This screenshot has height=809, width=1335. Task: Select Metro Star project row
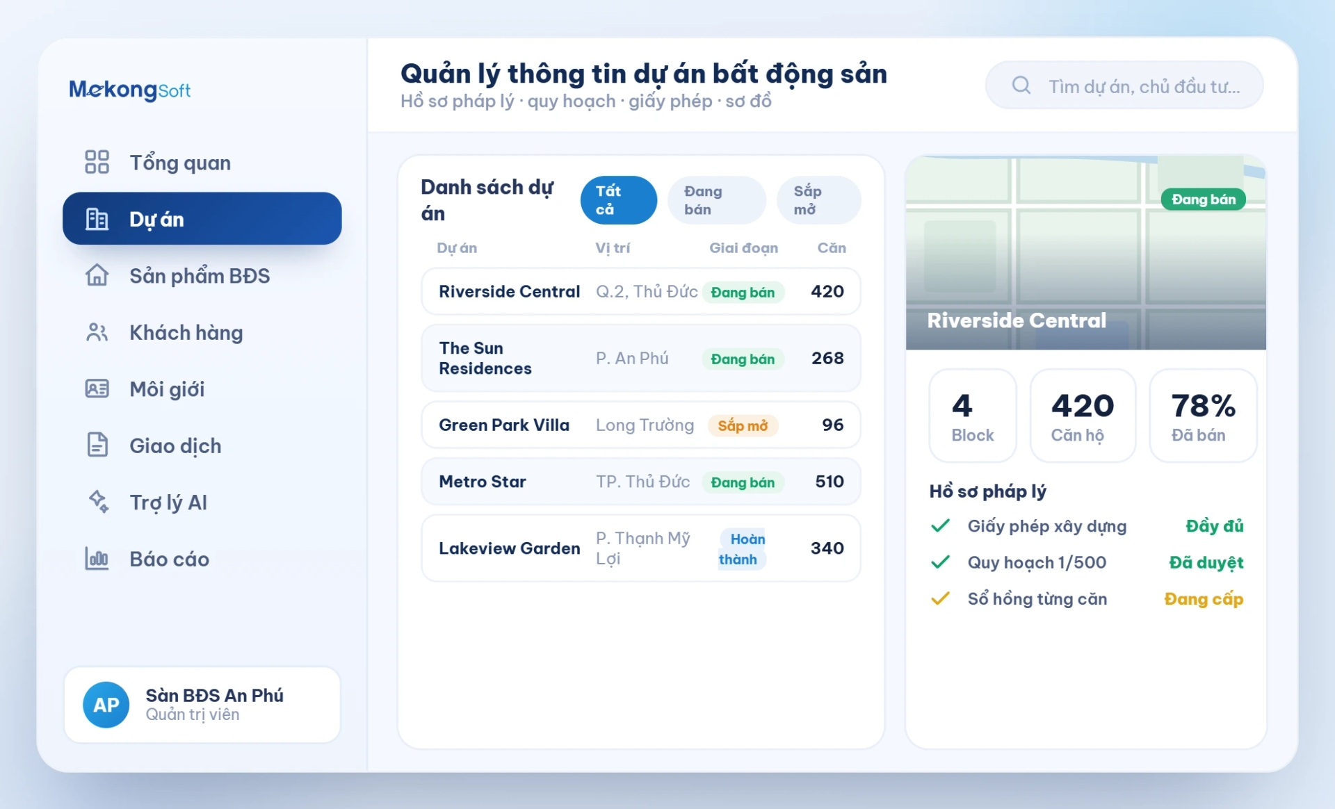(640, 482)
